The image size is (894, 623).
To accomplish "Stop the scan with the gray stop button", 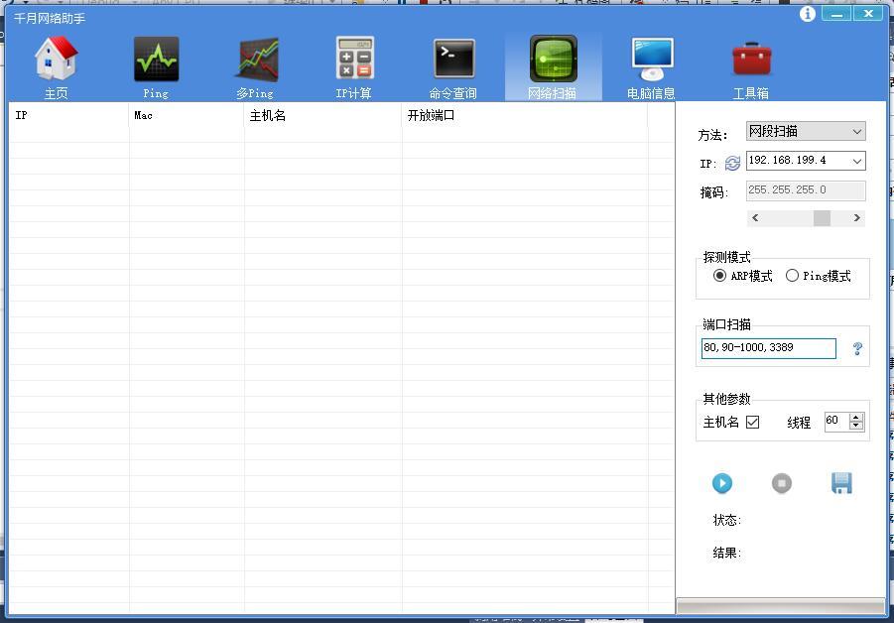I will [x=782, y=483].
